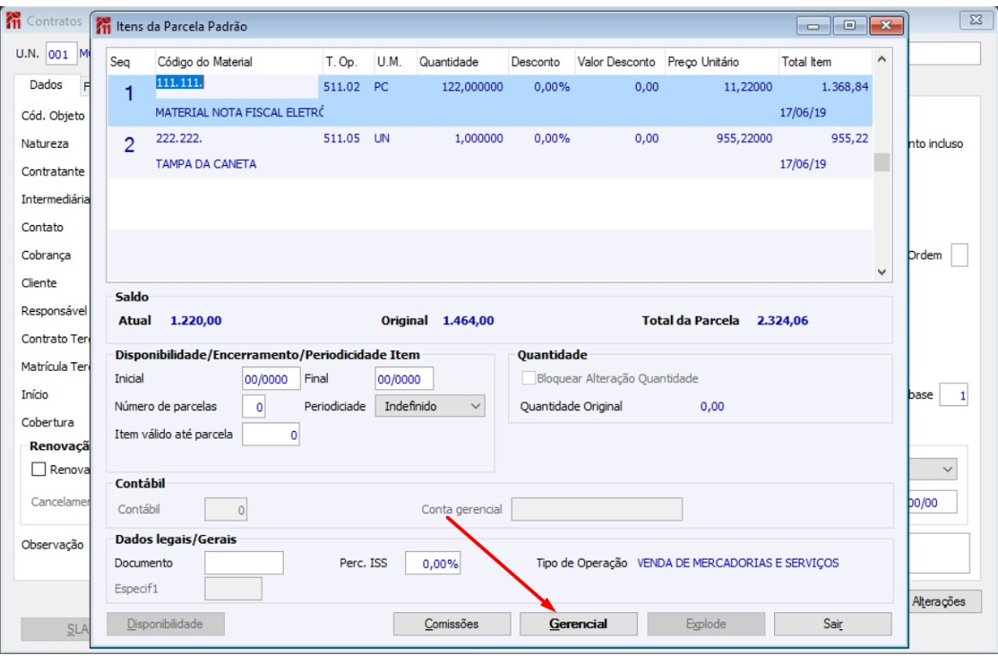This screenshot has width=998, height=656.
Task: Sort by Código do Material column header
Action: (x=204, y=63)
